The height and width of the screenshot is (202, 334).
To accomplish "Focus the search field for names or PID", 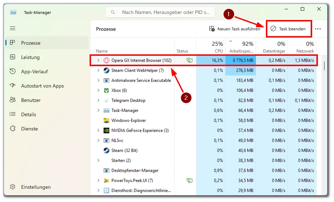I will pyautogui.click(x=160, y=12).
